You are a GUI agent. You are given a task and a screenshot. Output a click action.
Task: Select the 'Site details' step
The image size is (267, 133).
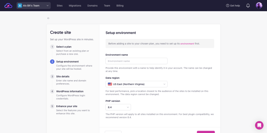tap(63, 77)
